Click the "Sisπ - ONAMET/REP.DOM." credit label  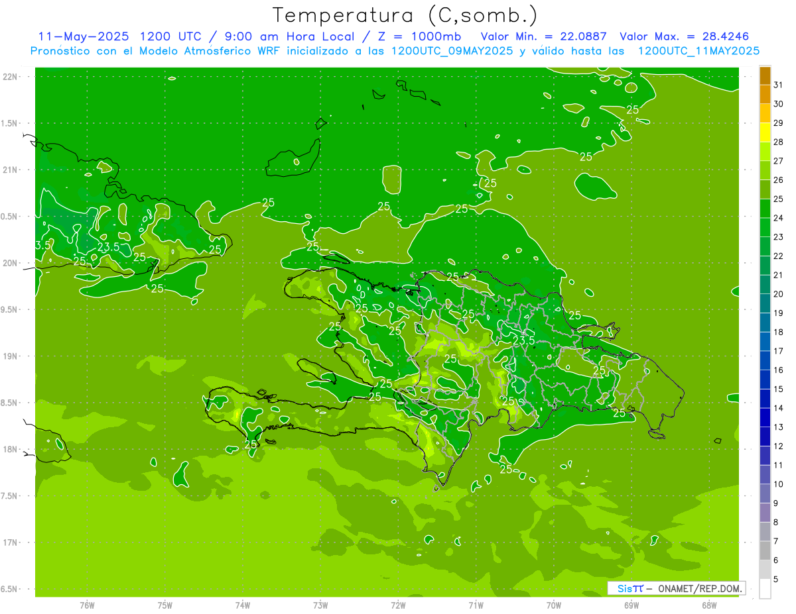tap(676, 588)
